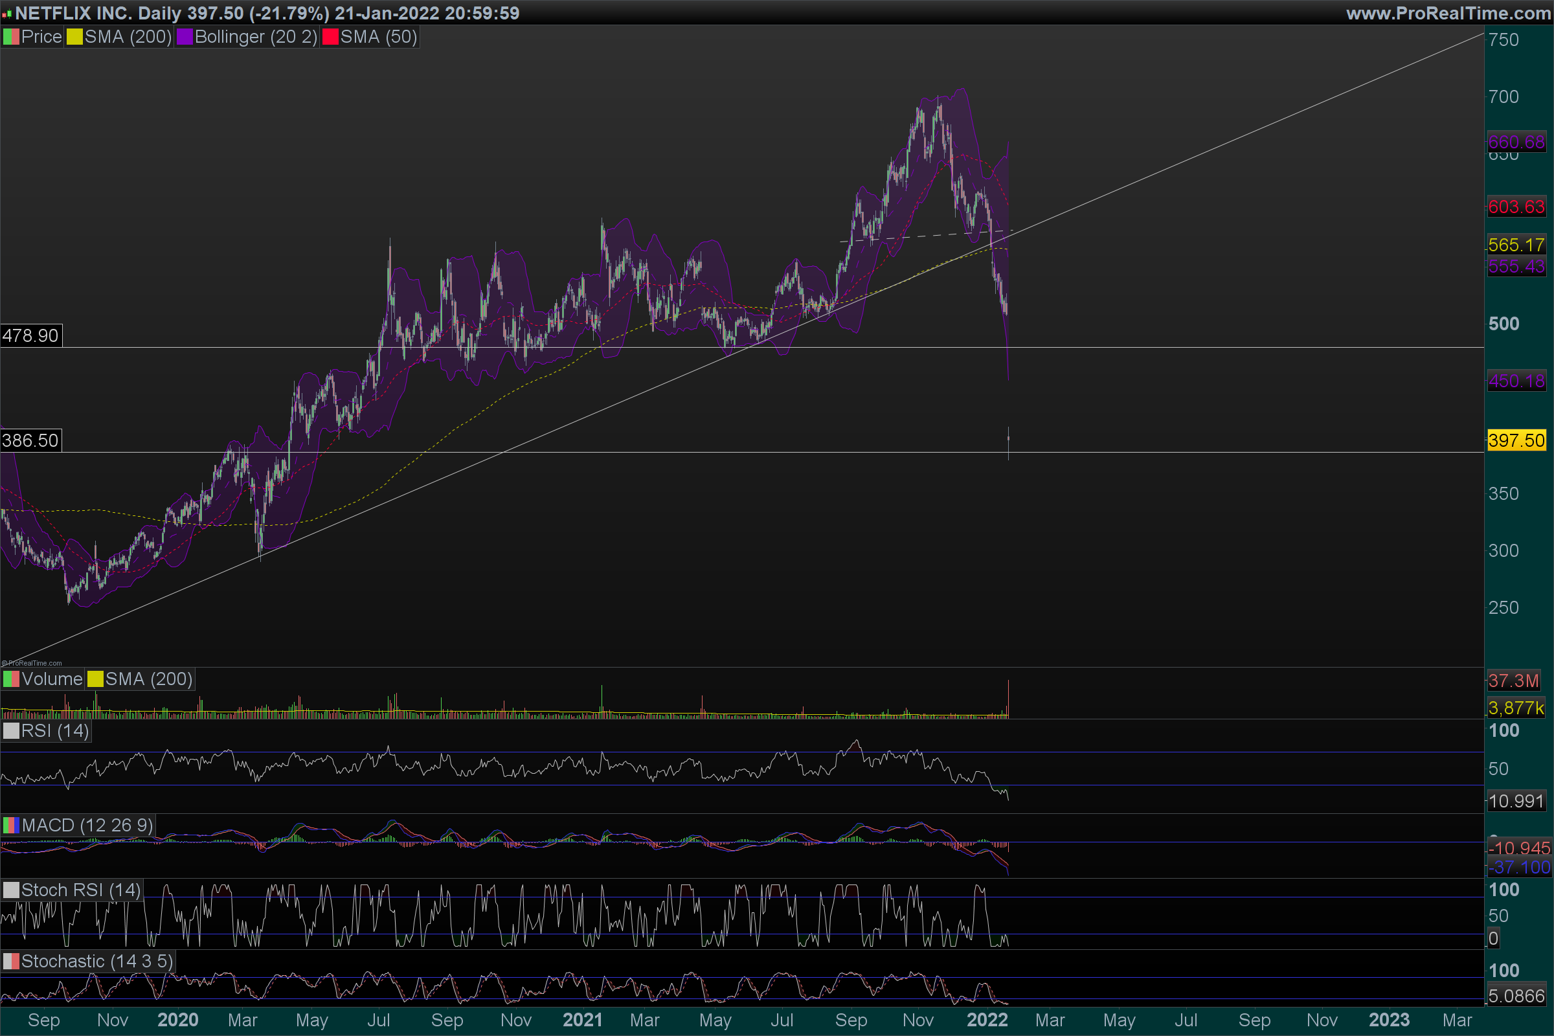Click the yellow SMA (200) legend icon on the price panel
The height and width of the screenshot is (1036, 1554).
[x=74, y=37]
